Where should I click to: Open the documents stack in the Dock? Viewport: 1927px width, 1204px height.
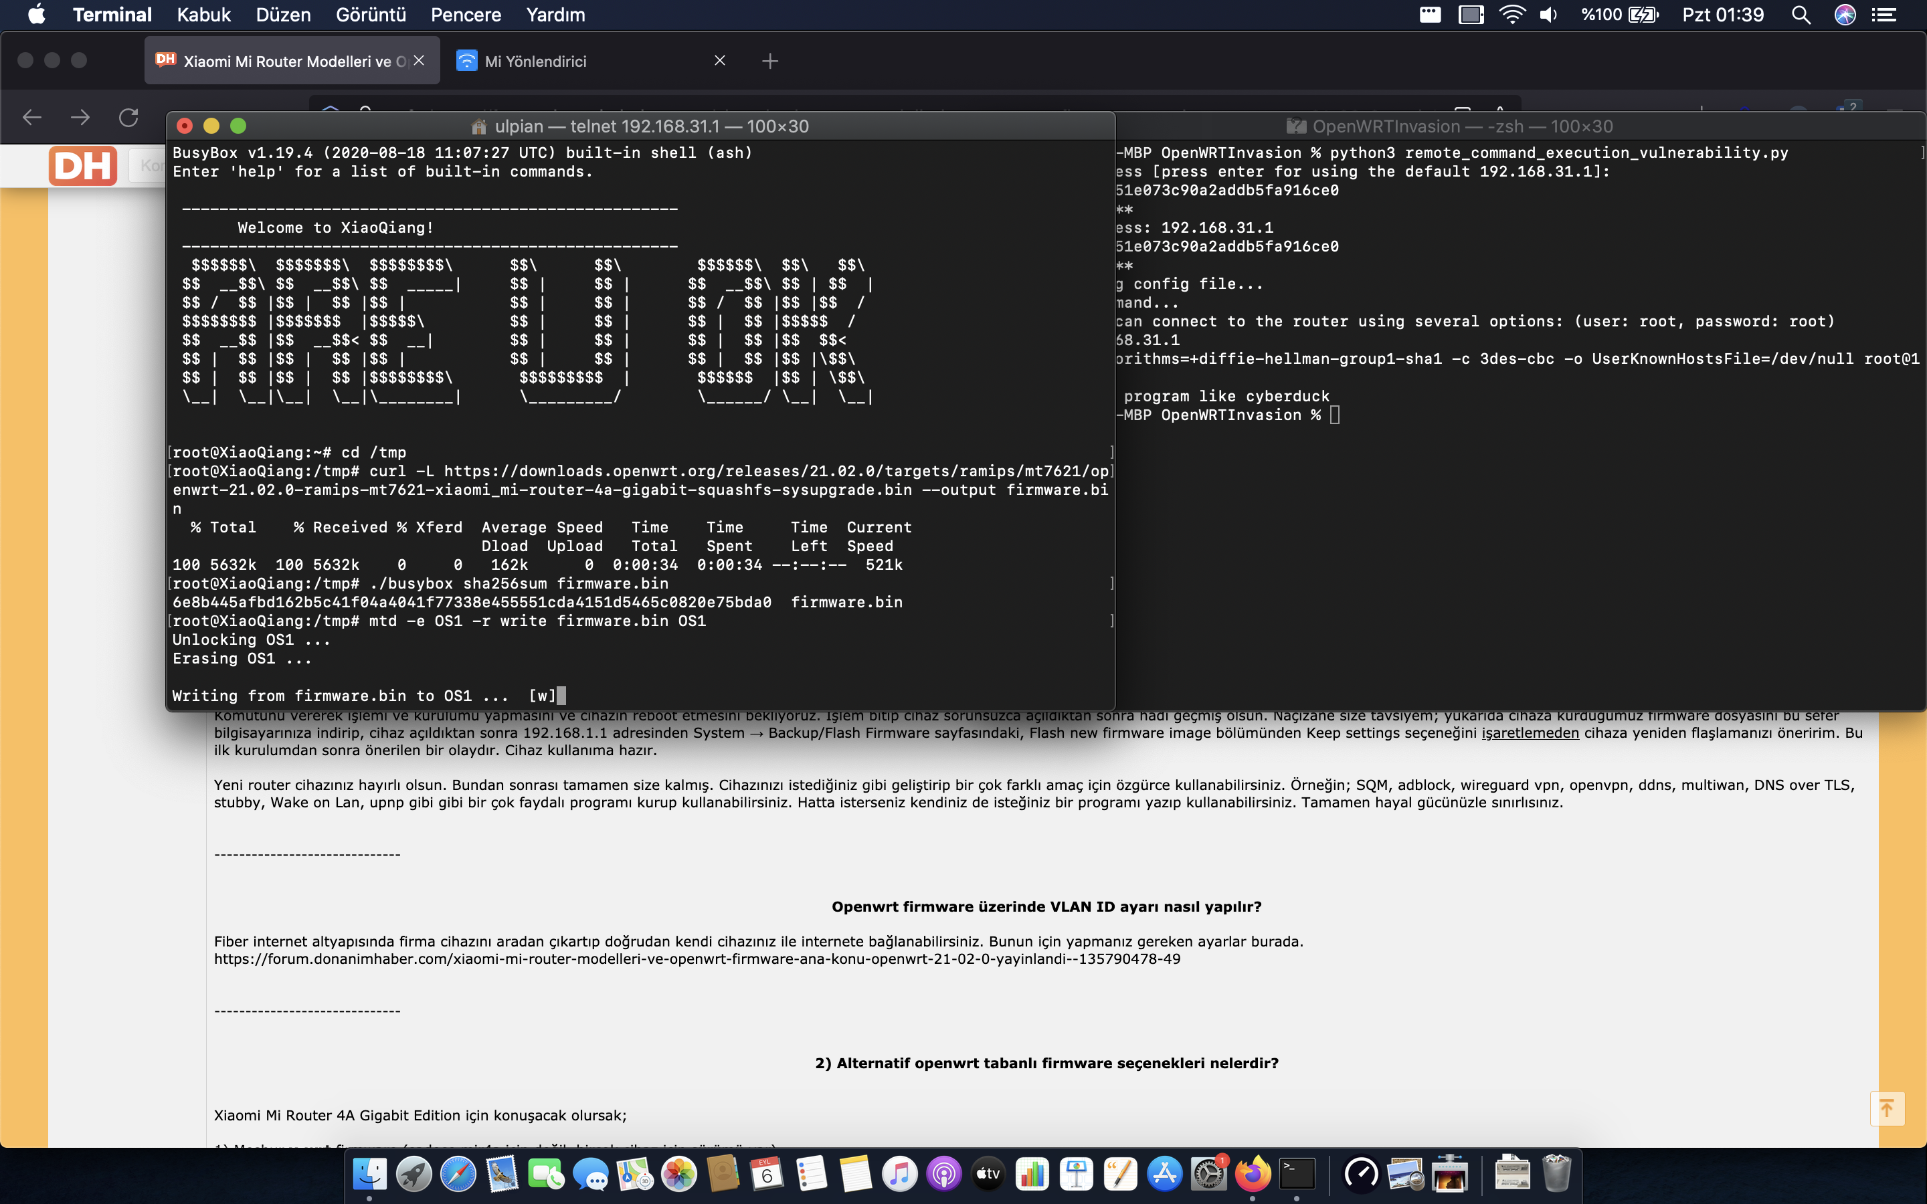(x=1512, y=1174)
